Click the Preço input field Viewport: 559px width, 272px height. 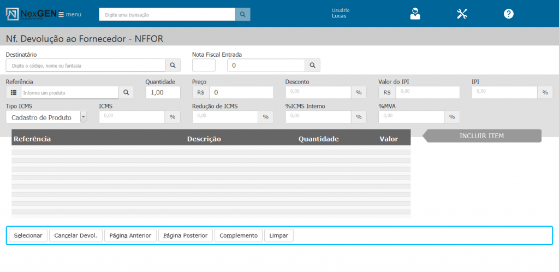241,93
